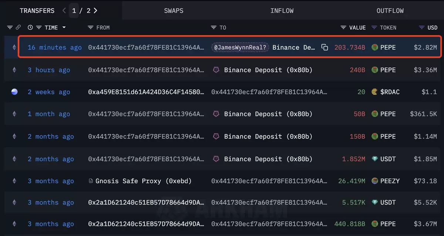Image resolution: width=444 pixels, height=236 pixels.
Task: Click the link icon in header
Action: tap(18, 28)
